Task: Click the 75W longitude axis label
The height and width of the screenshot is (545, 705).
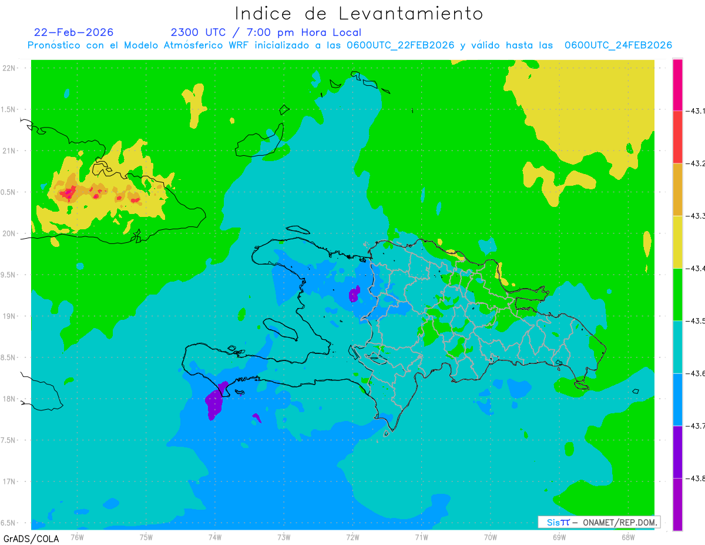Action: pyautogui.click(x=146, y=536)
